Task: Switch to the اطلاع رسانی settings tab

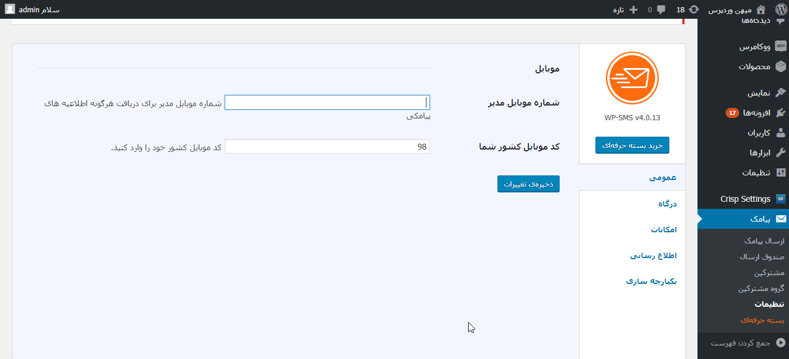Action: pyautogui.click(x=653, y=256)
